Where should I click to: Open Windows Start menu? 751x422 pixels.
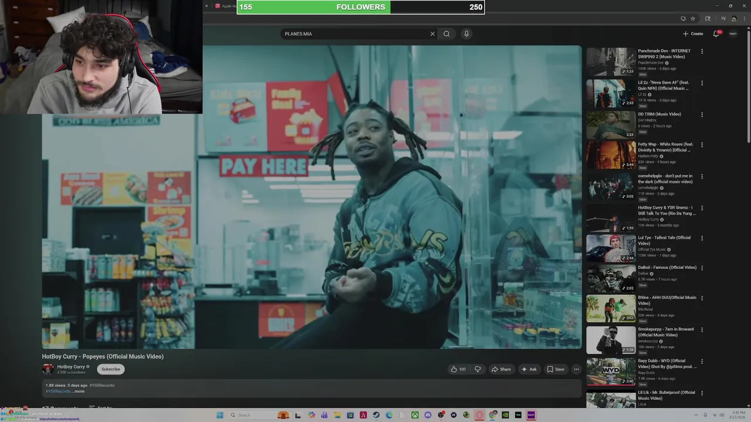[219, 415]
